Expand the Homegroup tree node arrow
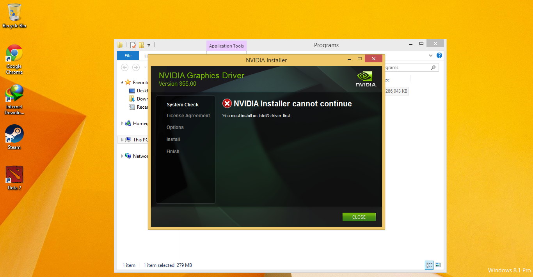 (122, 124)
